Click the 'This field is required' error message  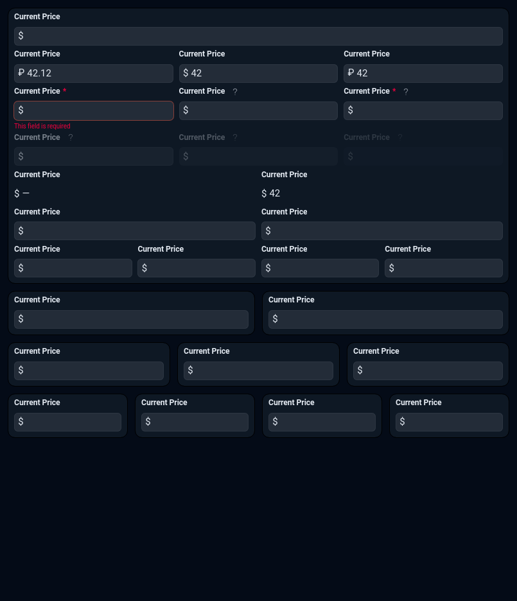(42, 126)
